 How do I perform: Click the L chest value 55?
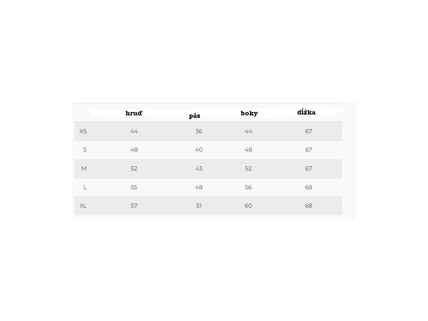[x=134, y=187]
